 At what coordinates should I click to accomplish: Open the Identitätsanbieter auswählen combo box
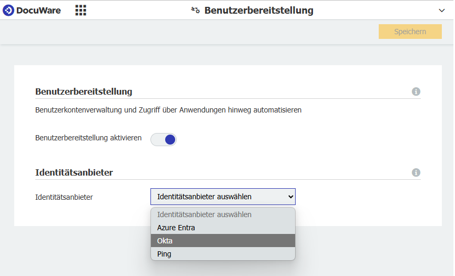[x=223, y=197]
